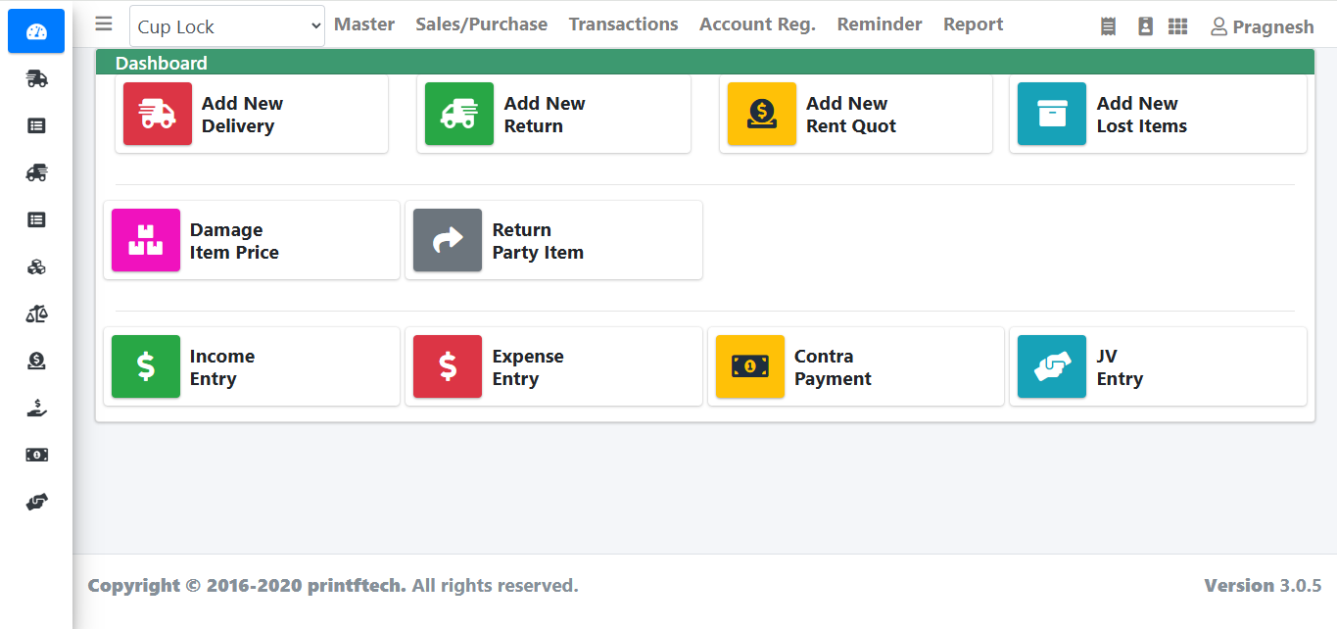Toggle the hamburger menu beside Cup Lock
Screen dimensions: 1337x629
coord(103,24)
